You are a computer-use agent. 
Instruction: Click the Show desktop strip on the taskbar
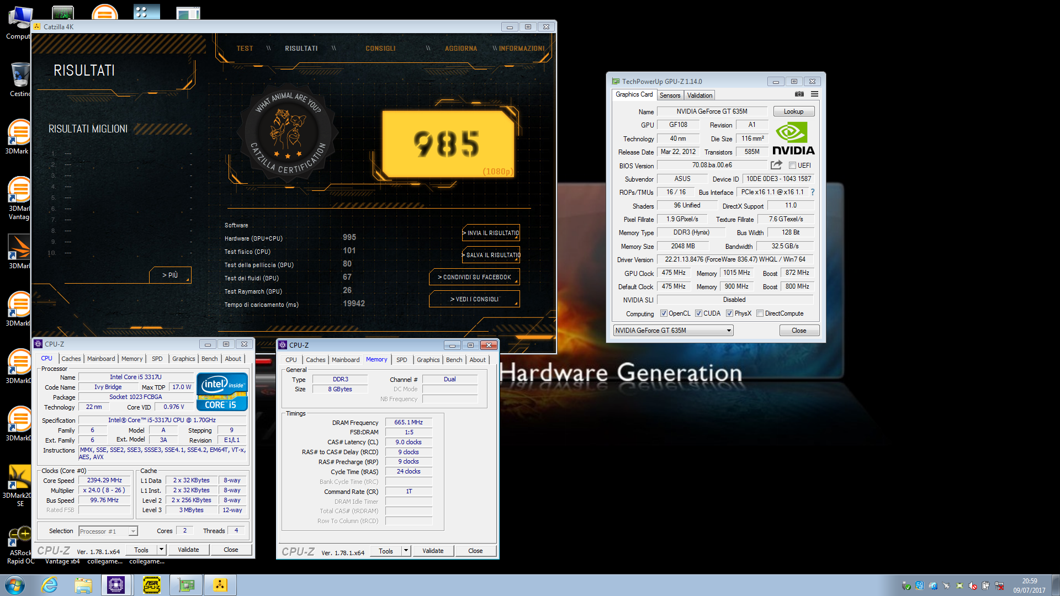click(x=1056, y=585)
